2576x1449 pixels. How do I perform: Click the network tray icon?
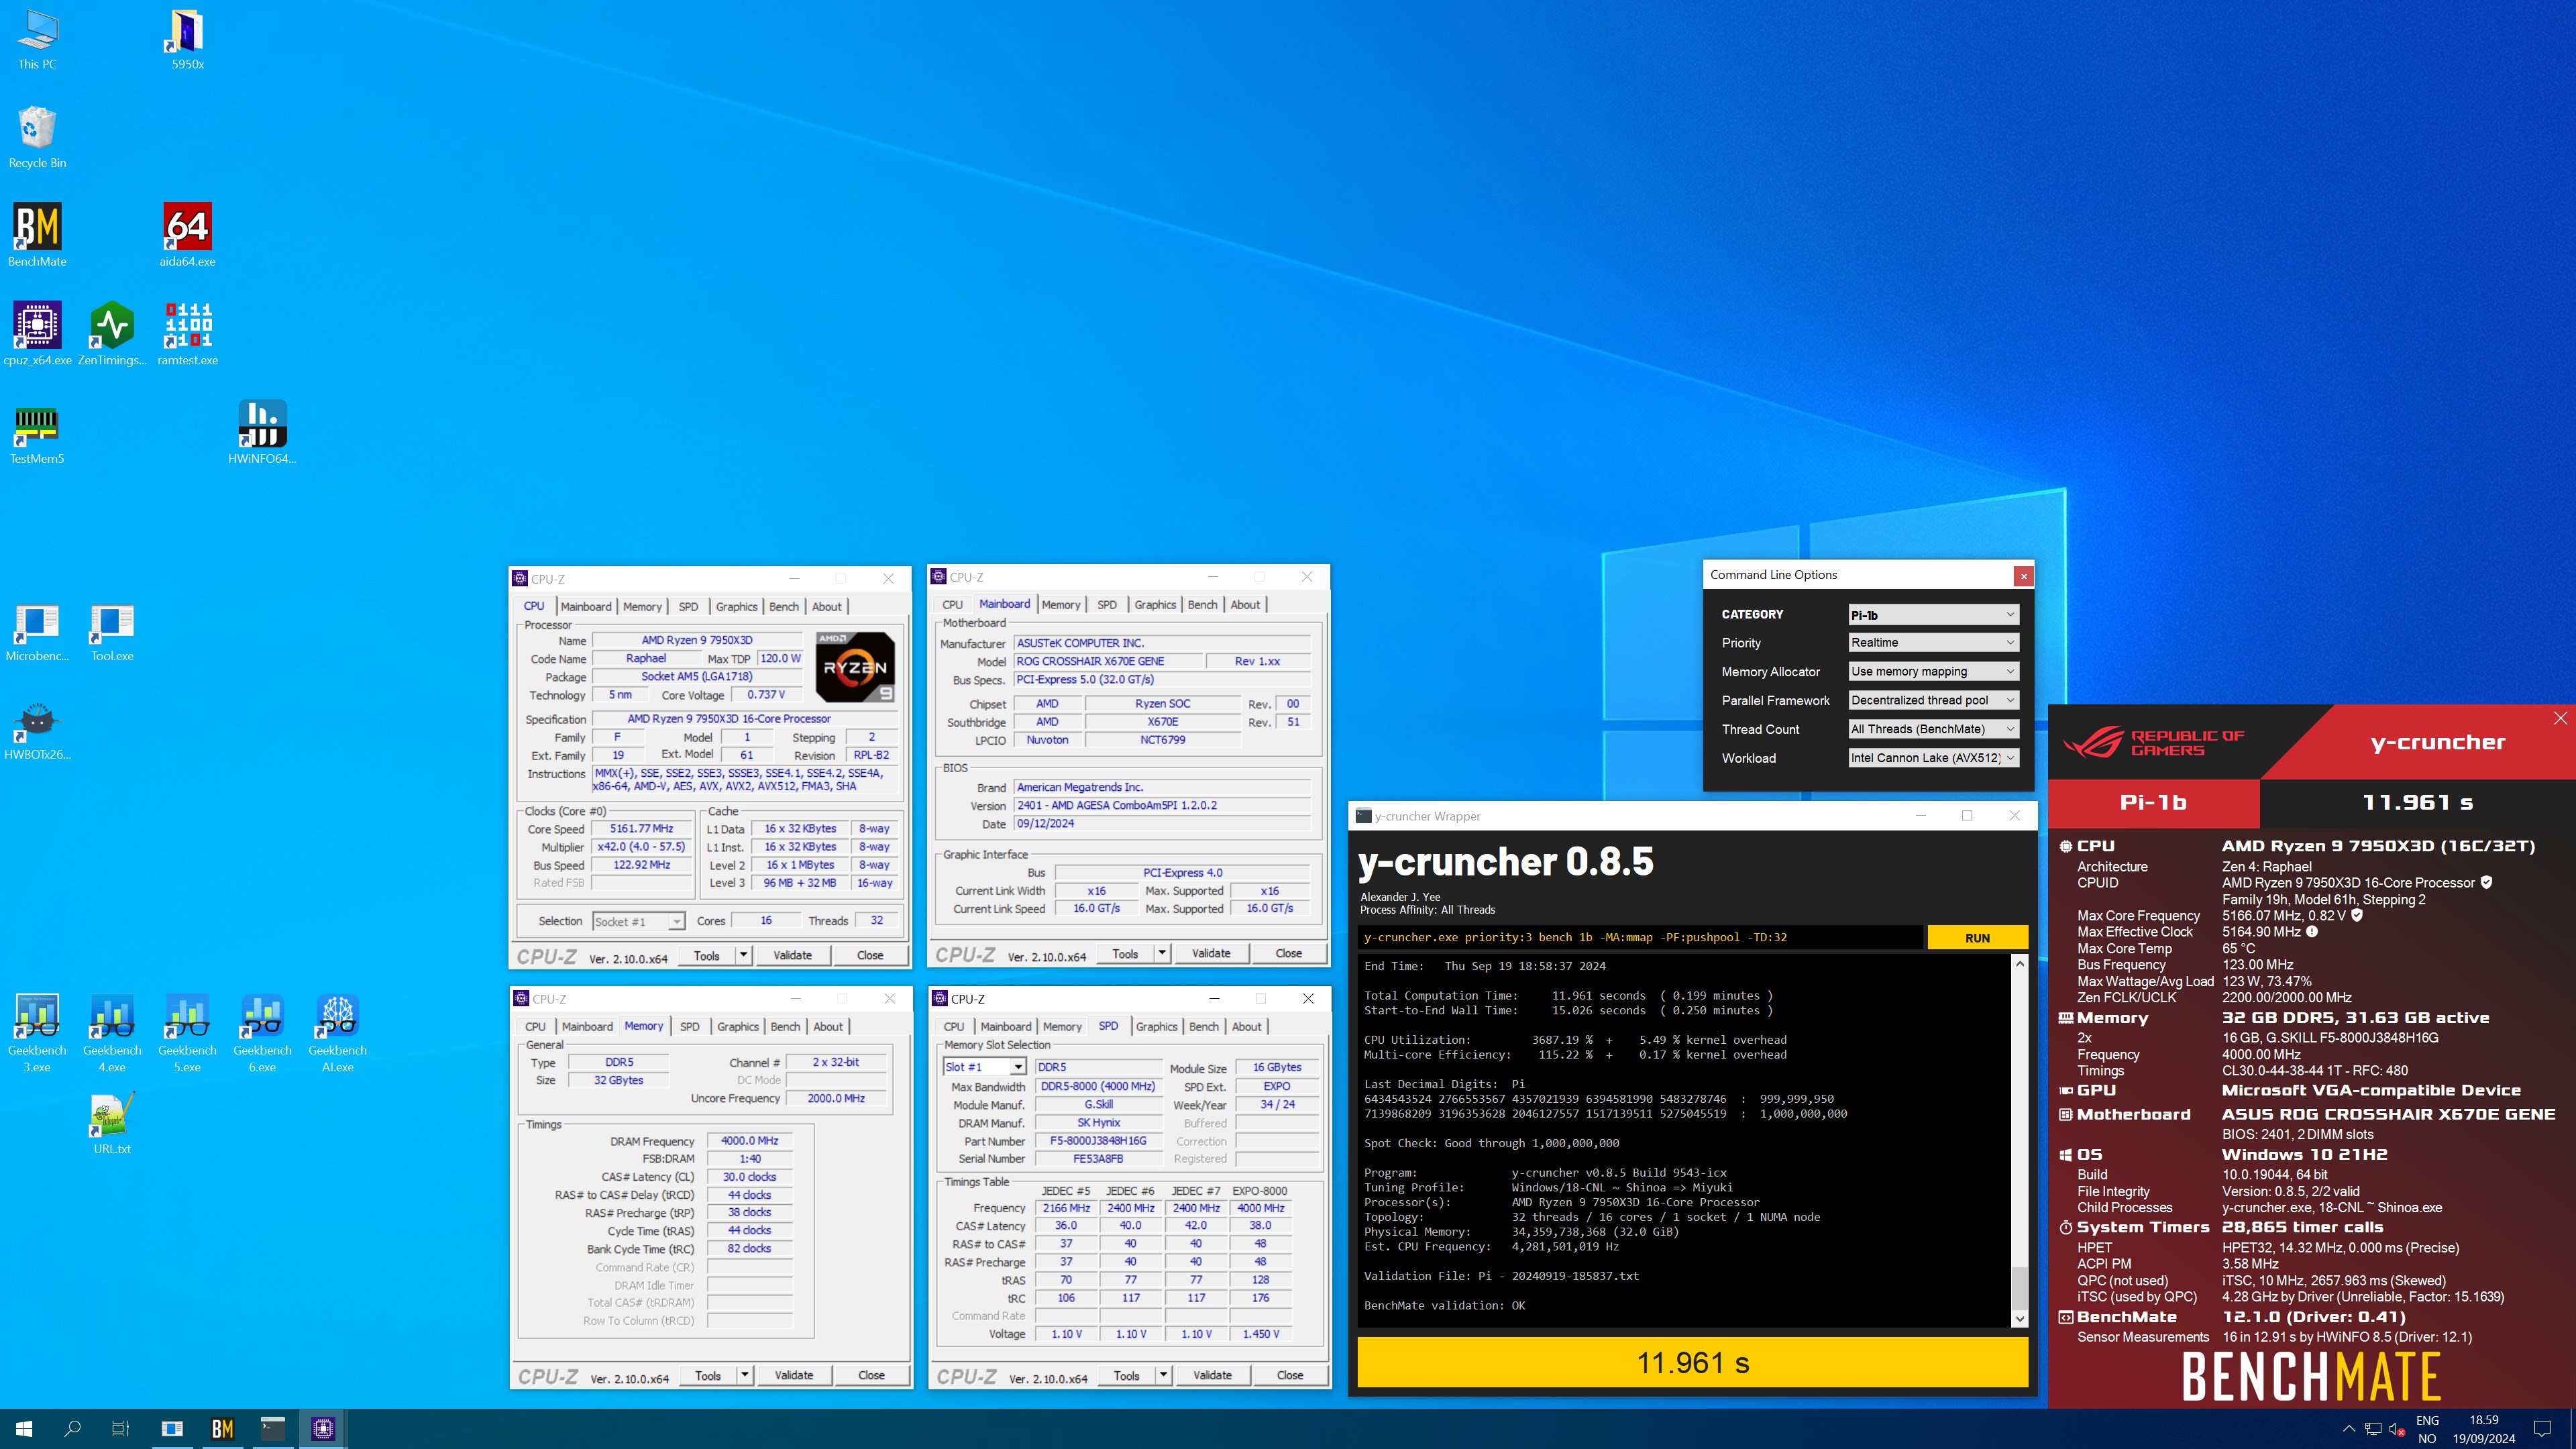[x=2372, y=1429]
